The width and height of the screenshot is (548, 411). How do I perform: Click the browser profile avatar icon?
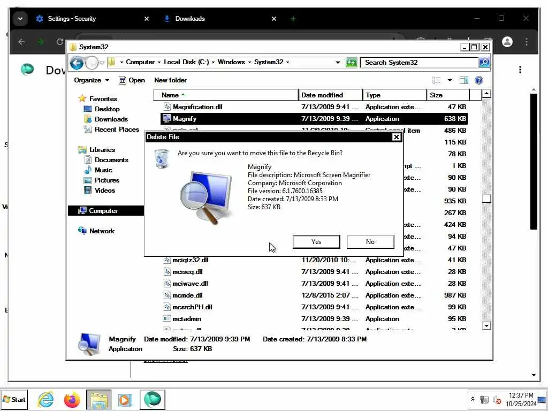(507, 42)
